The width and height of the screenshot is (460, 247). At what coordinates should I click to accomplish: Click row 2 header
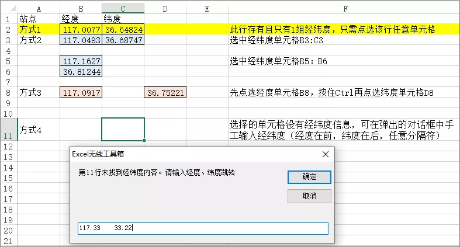[x=9, y=29]
